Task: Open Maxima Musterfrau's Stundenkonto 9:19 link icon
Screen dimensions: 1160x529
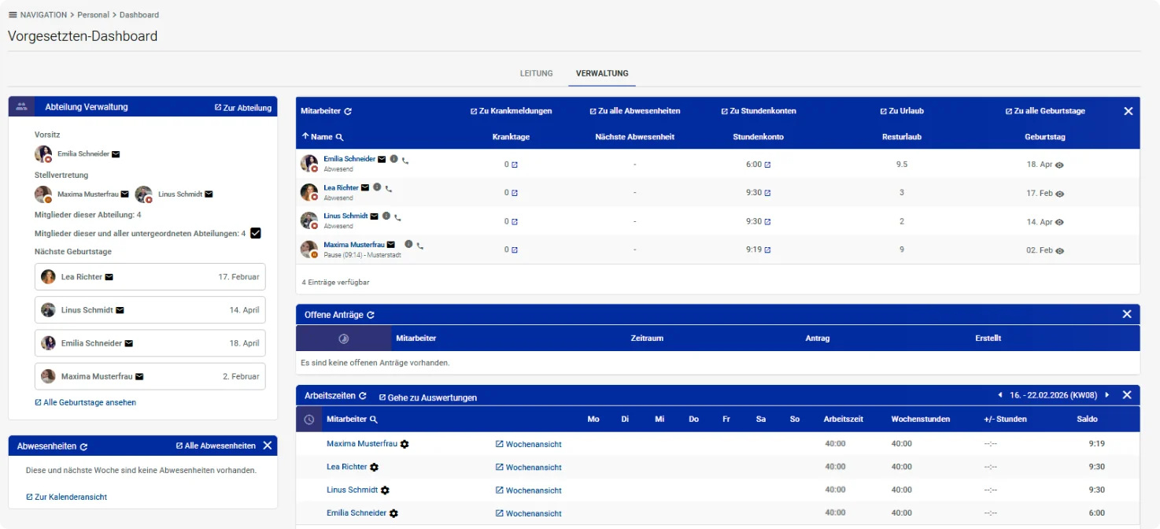Action: pos(767,250)
